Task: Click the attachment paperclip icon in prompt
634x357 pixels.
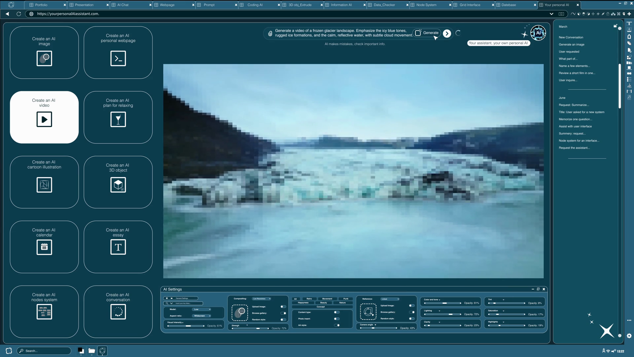Action: coord(270,33)
